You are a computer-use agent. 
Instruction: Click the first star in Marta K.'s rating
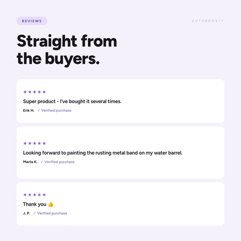[25, 143]
